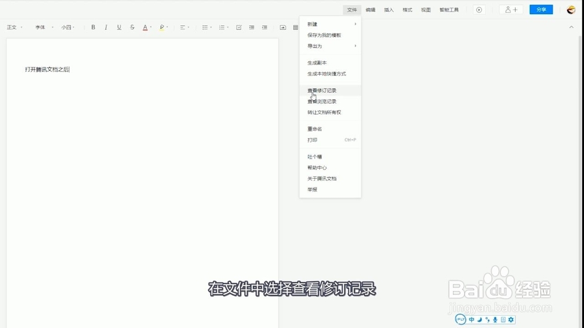Open iFLY input settings gear
584x328 pixels.
coord(511,319)
